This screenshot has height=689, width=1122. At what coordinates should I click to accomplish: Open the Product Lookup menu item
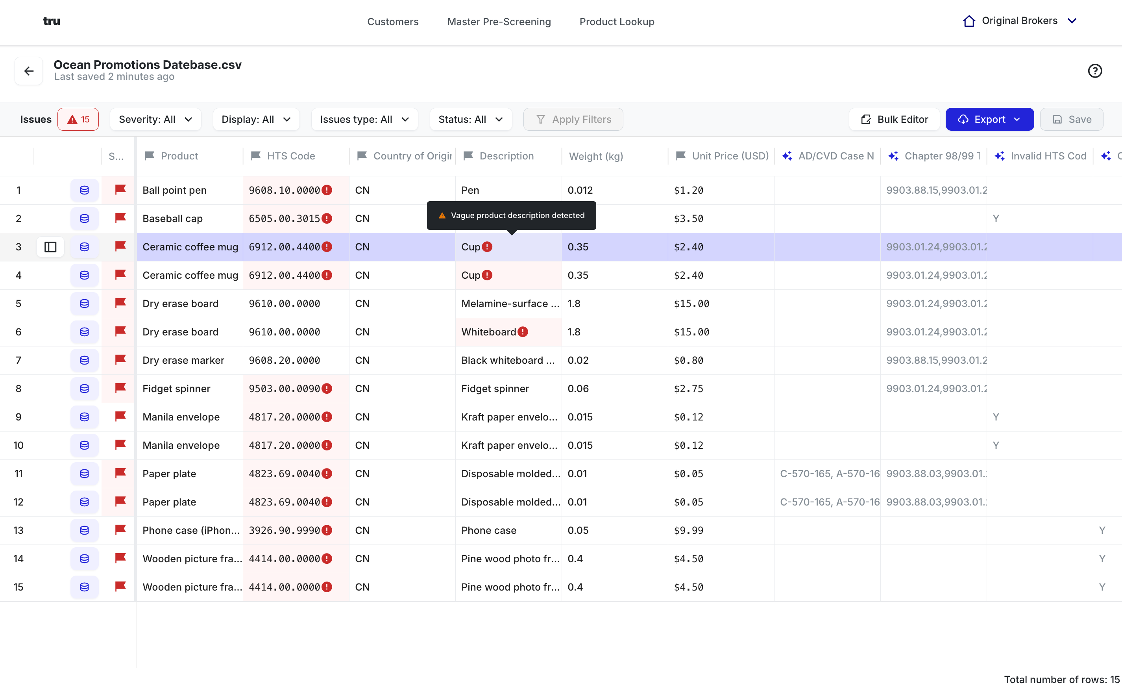pos(617,21)
